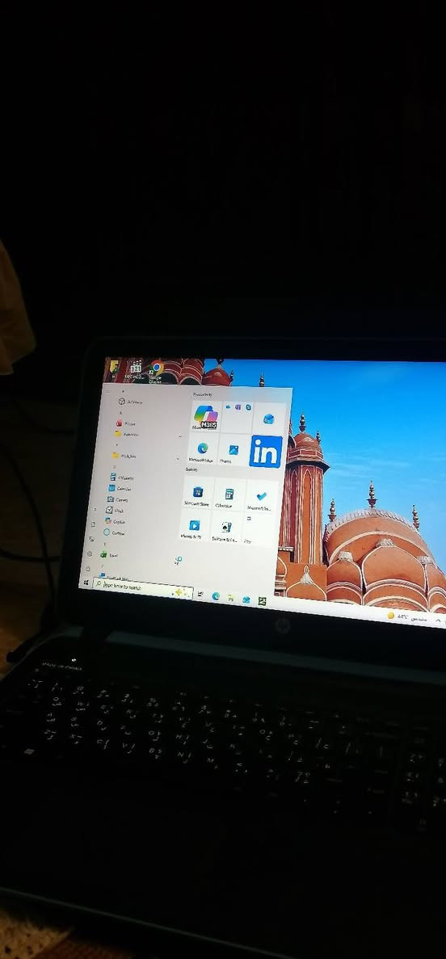
Task: Open the blue tile right of the OneDrive folder
Action: [x=268, y=419]
